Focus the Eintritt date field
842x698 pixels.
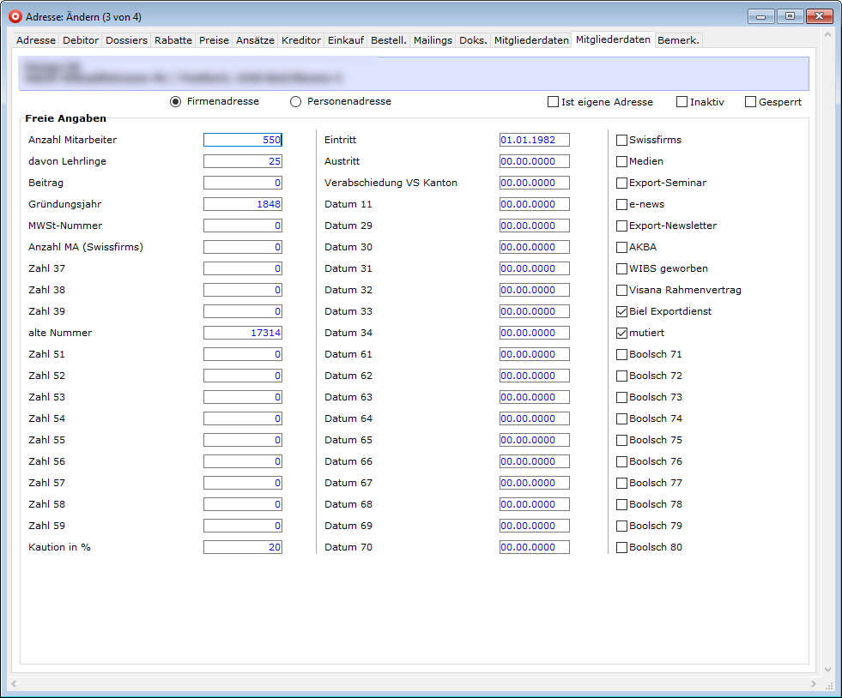coord(534,141)
